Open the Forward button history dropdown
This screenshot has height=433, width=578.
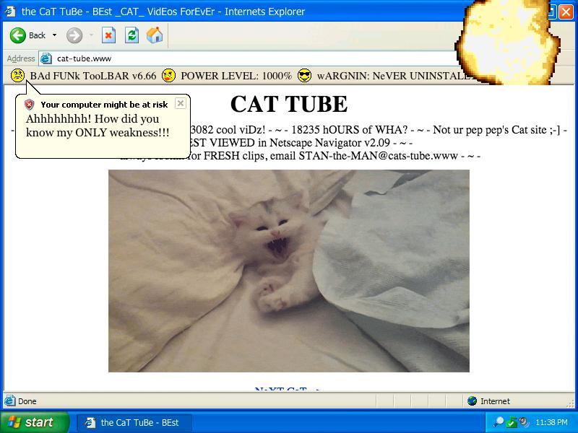pos(91,35)
